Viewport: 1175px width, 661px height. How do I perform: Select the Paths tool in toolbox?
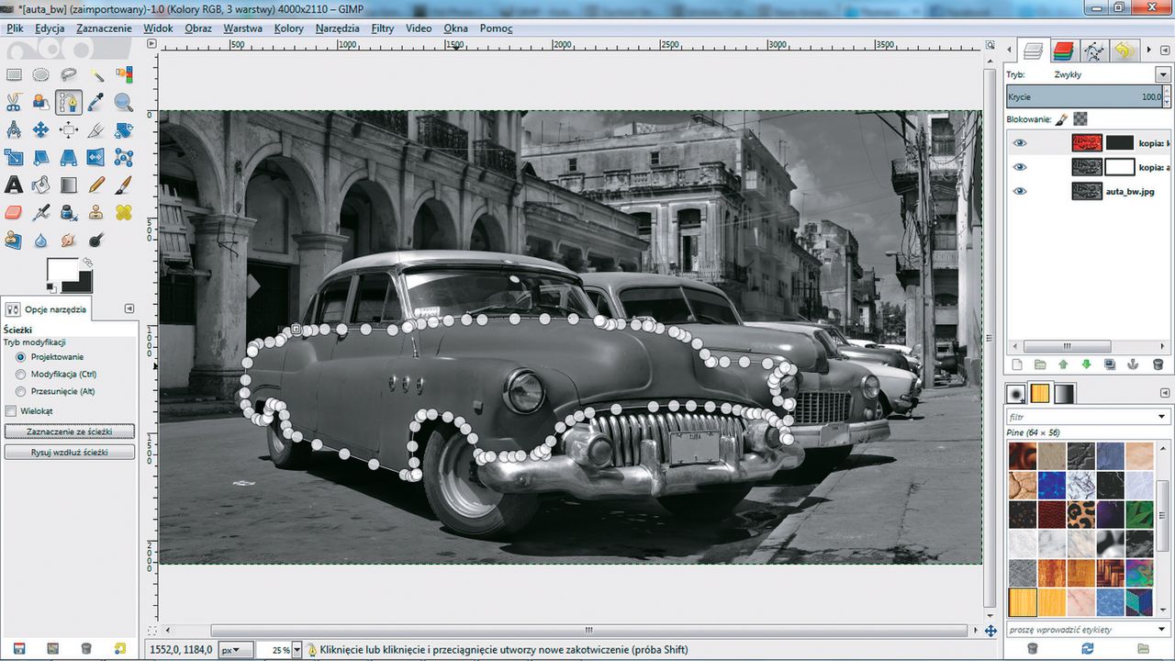click(x=68, y=103)
